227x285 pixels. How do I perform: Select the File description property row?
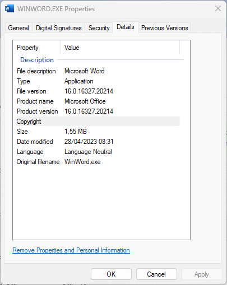(x=98, y=71)
